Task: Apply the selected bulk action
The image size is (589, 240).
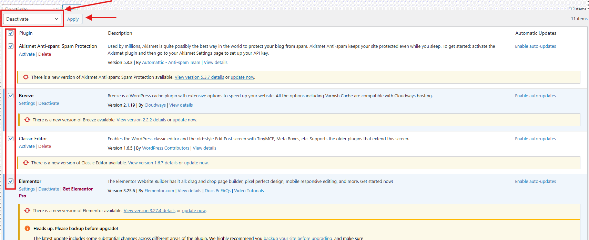Action: [x=73, y=19]
